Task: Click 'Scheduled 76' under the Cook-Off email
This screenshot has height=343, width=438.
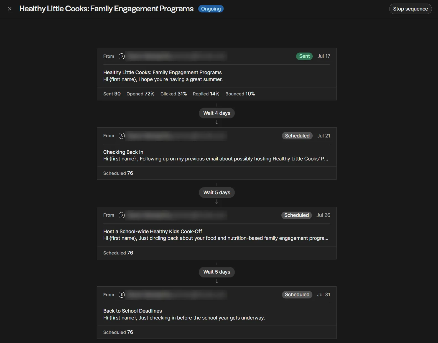Action: point(118,253)
